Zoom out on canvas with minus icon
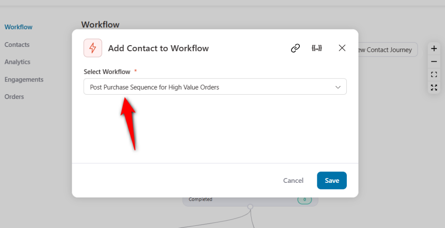445x228 pixels. pos(434,62)
